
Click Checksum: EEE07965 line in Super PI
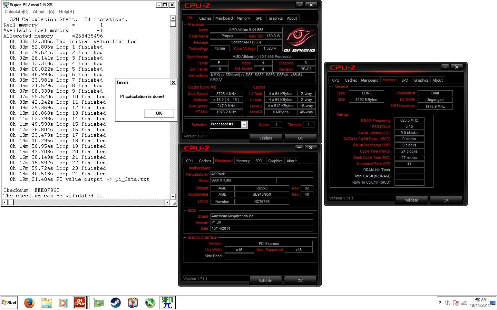click(x=31, y=190)
